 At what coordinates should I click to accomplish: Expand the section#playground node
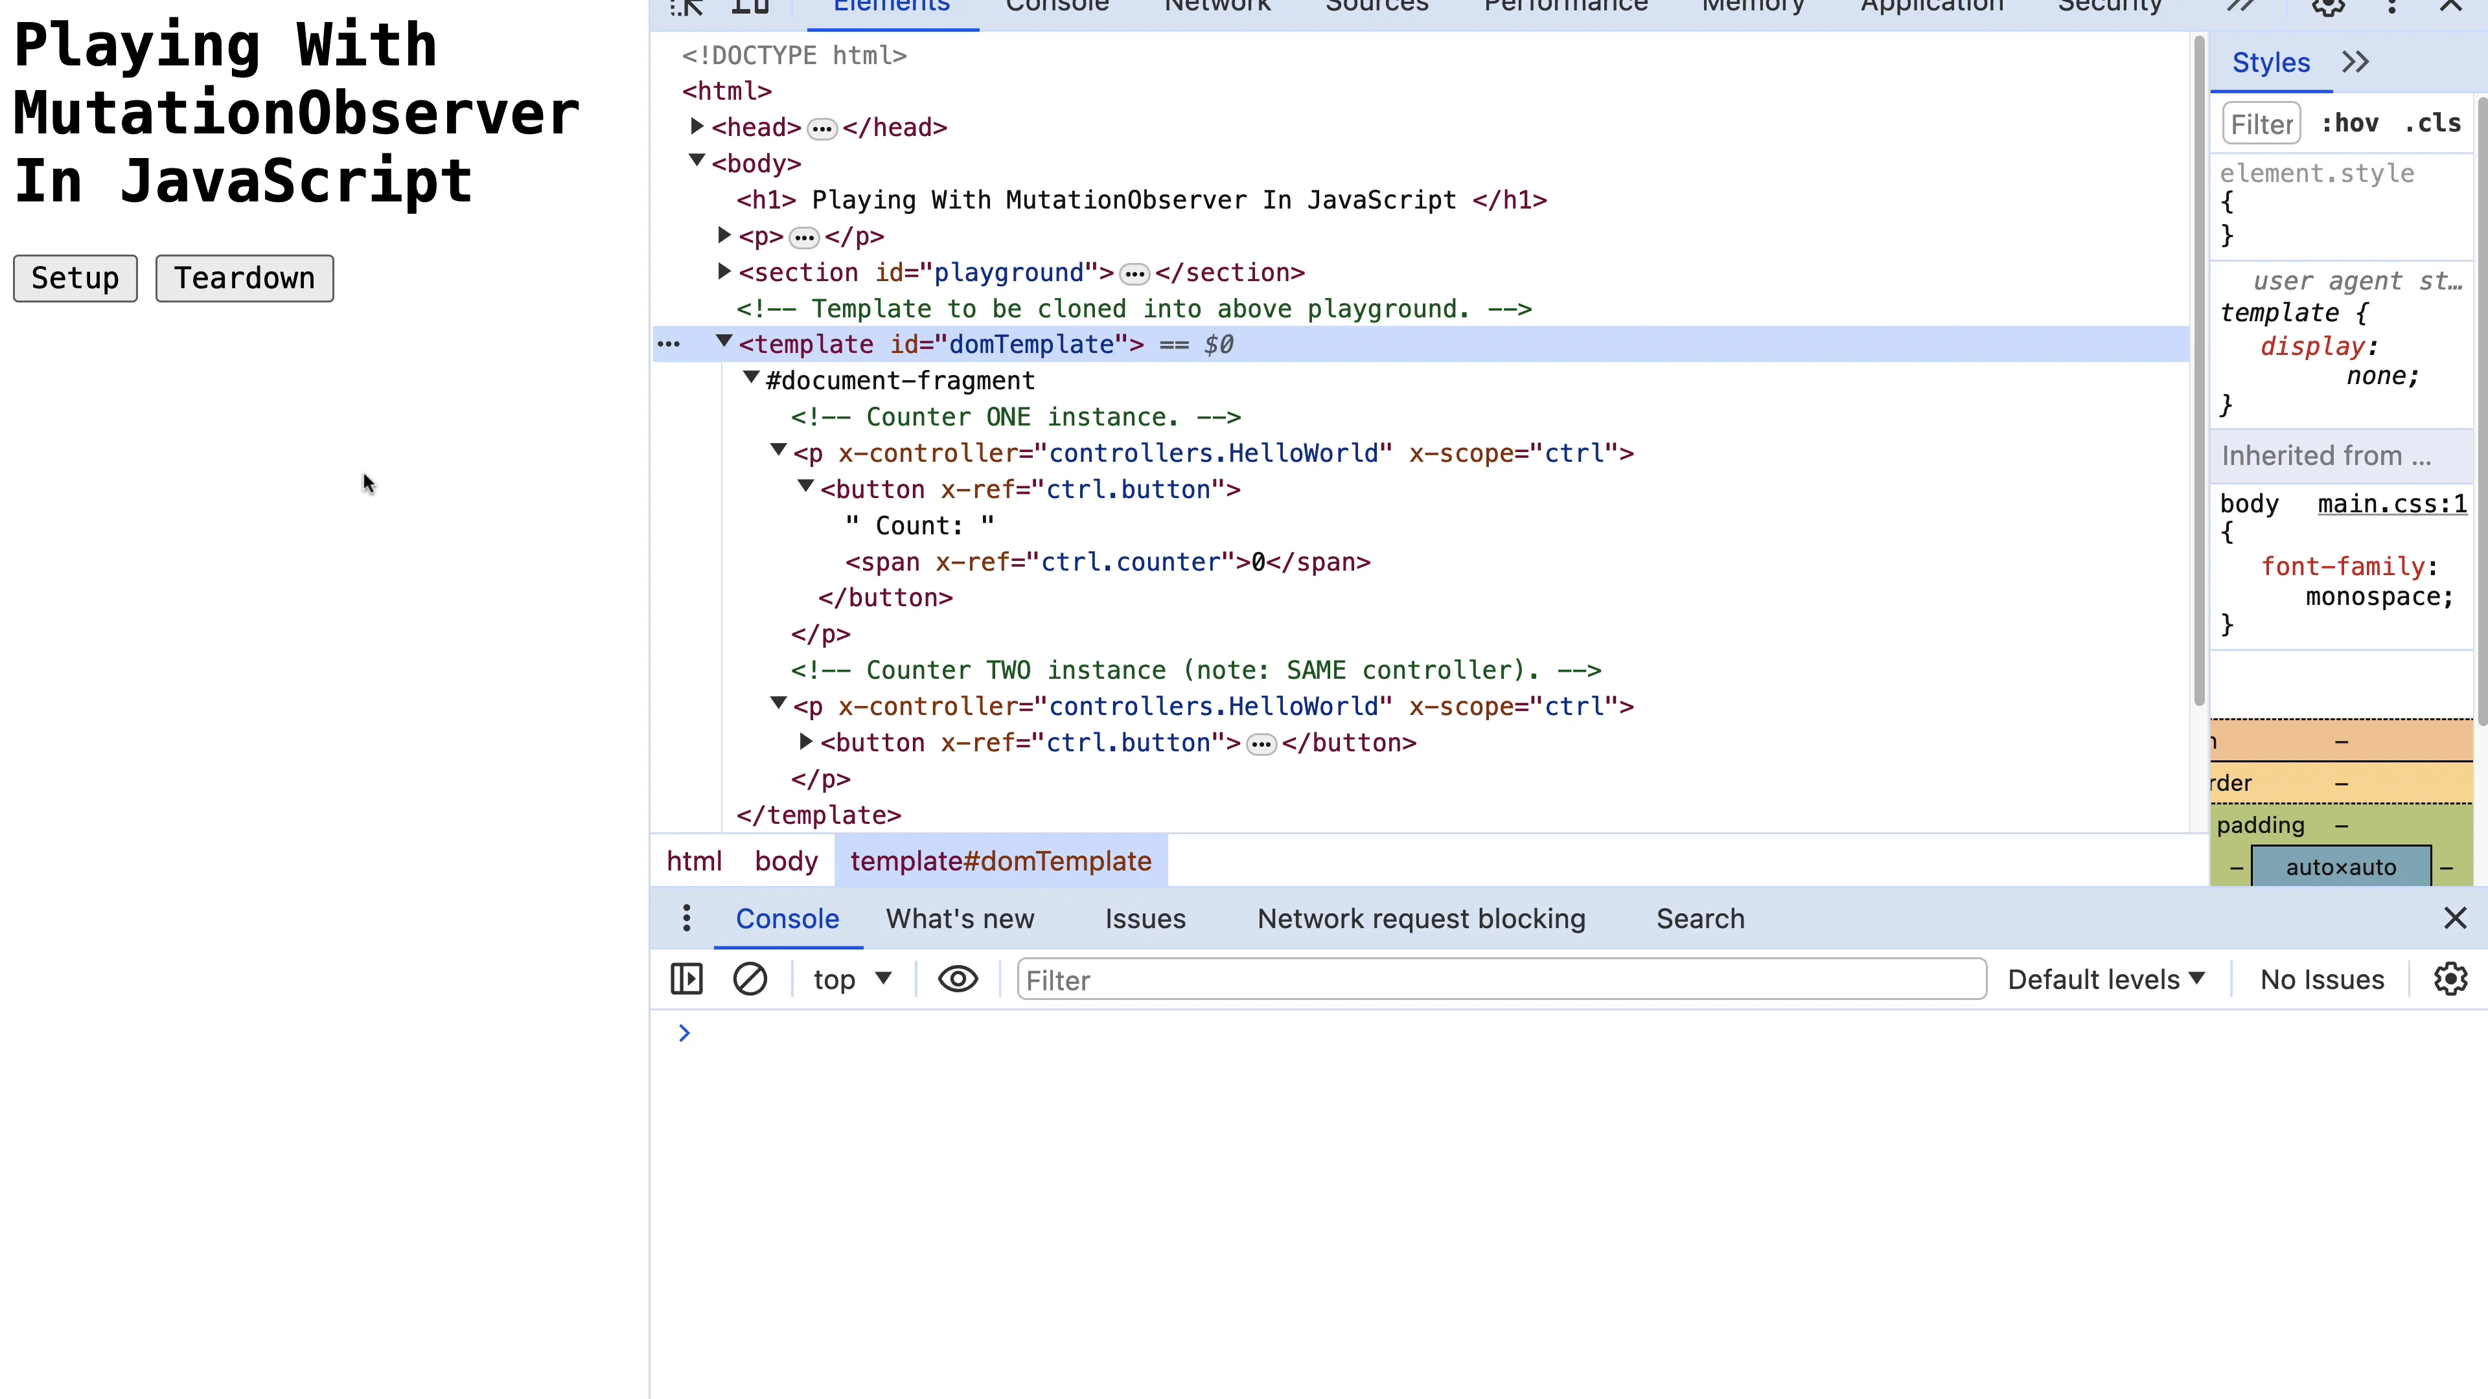(x=724, y=272)
